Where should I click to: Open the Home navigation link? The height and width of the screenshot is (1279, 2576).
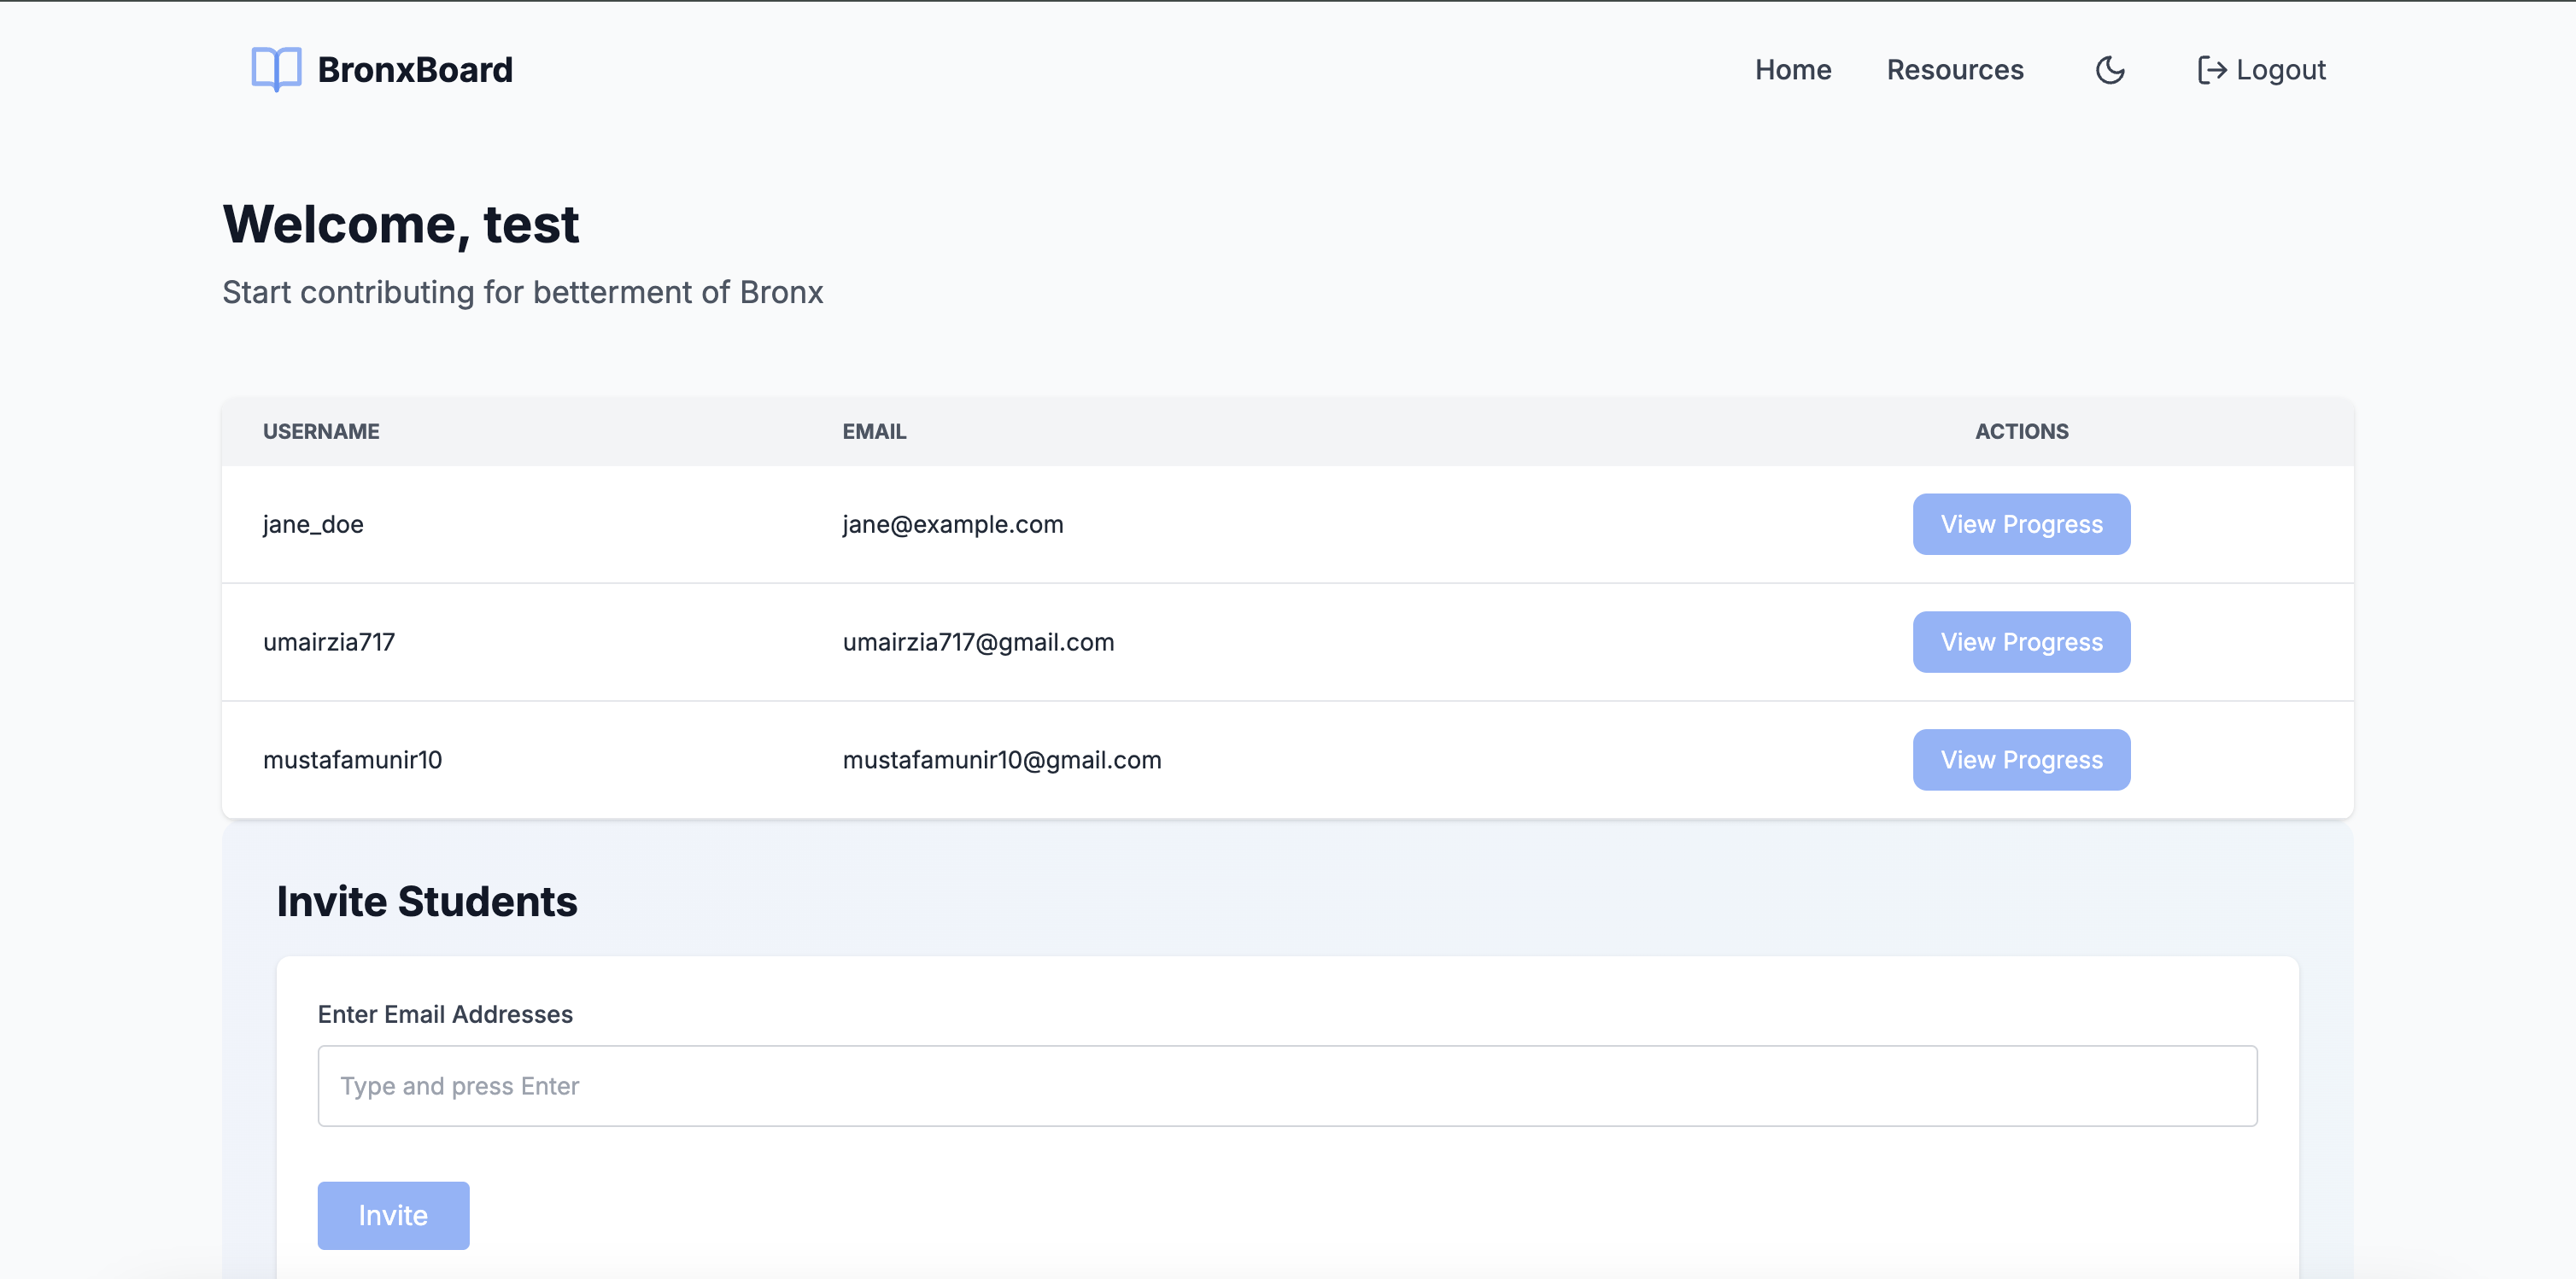click(1792, 70)
